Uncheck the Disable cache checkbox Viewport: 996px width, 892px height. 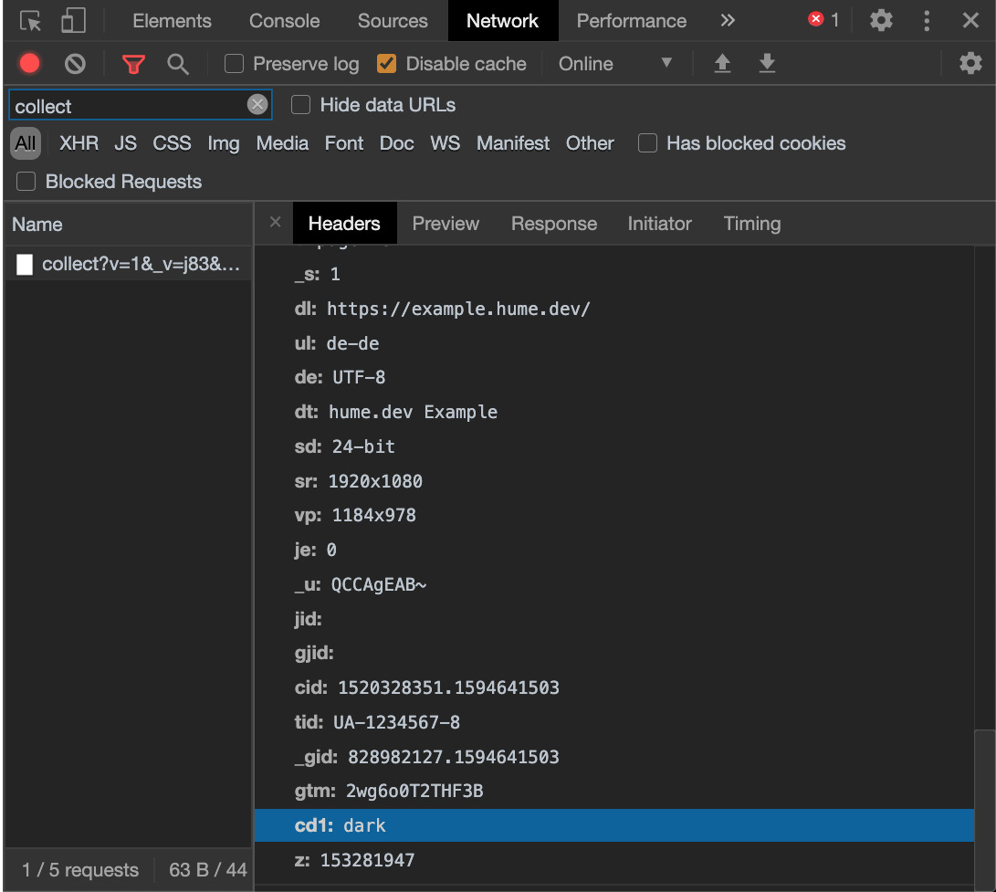(x=387, y=64)
